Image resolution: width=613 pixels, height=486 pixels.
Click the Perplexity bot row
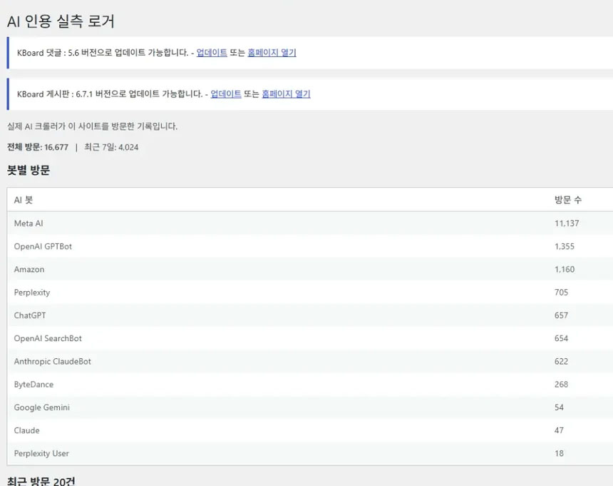click(x=310, y=293)
